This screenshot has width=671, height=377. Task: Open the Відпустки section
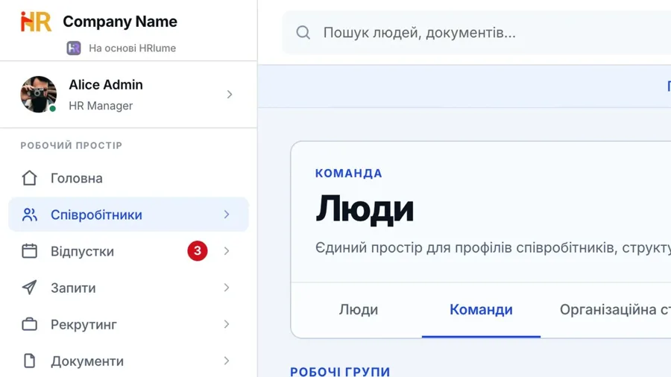[128, 251]
